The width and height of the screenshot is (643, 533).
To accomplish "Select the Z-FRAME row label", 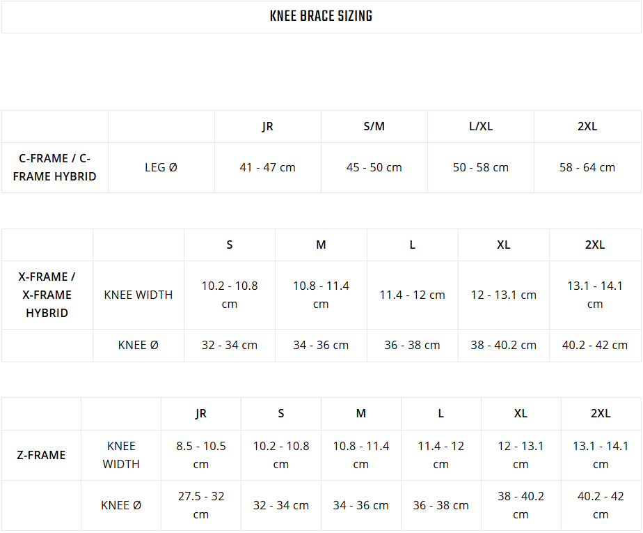I will (x=41, y=456).
